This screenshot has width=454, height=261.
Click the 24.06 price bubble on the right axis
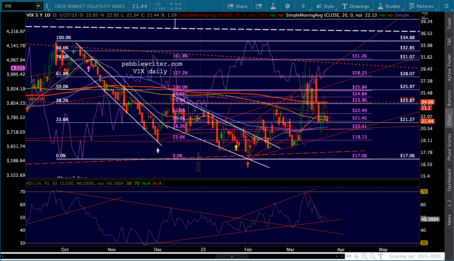[x=427, y=102]
